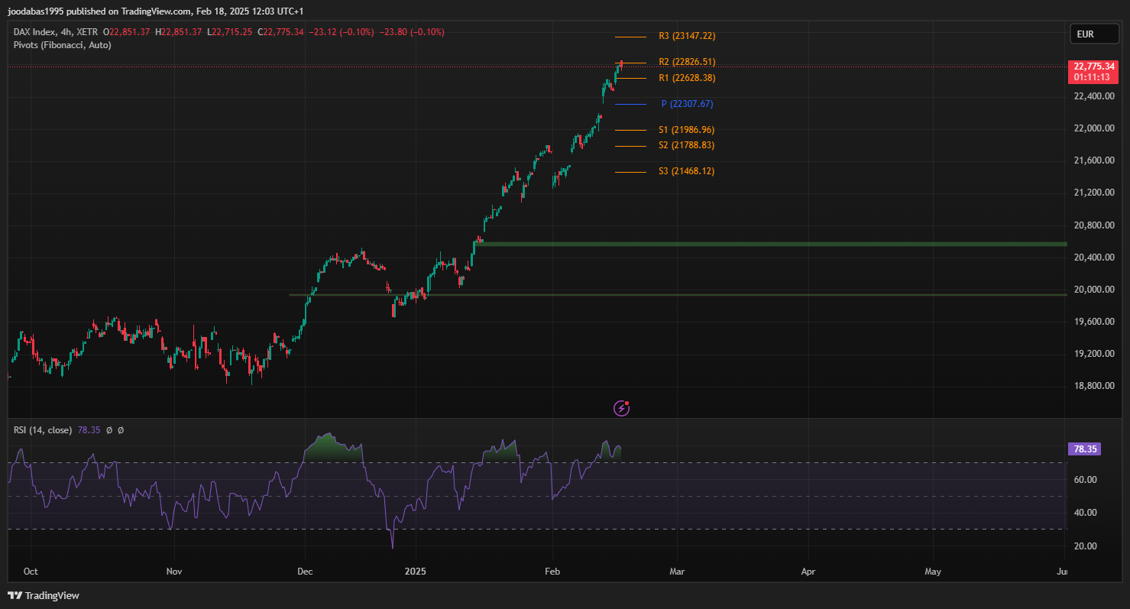Select the Pivots (Fibonacci, Auto) indicator legend

pos(63,45)
